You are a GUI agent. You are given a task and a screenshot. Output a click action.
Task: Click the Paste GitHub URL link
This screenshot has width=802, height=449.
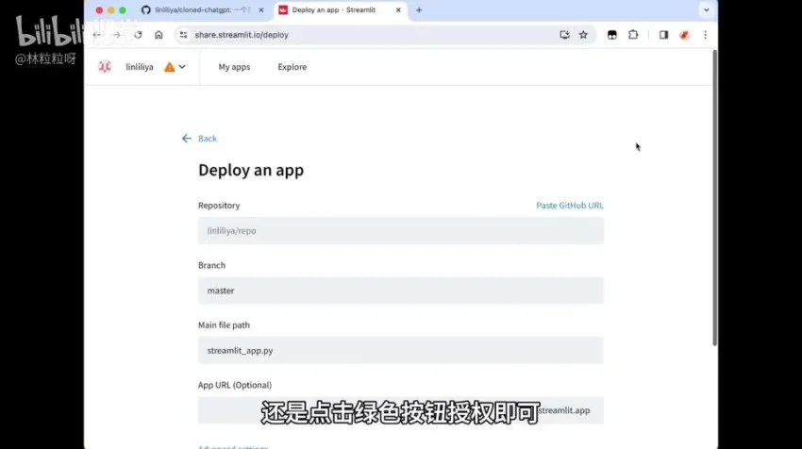570,205
